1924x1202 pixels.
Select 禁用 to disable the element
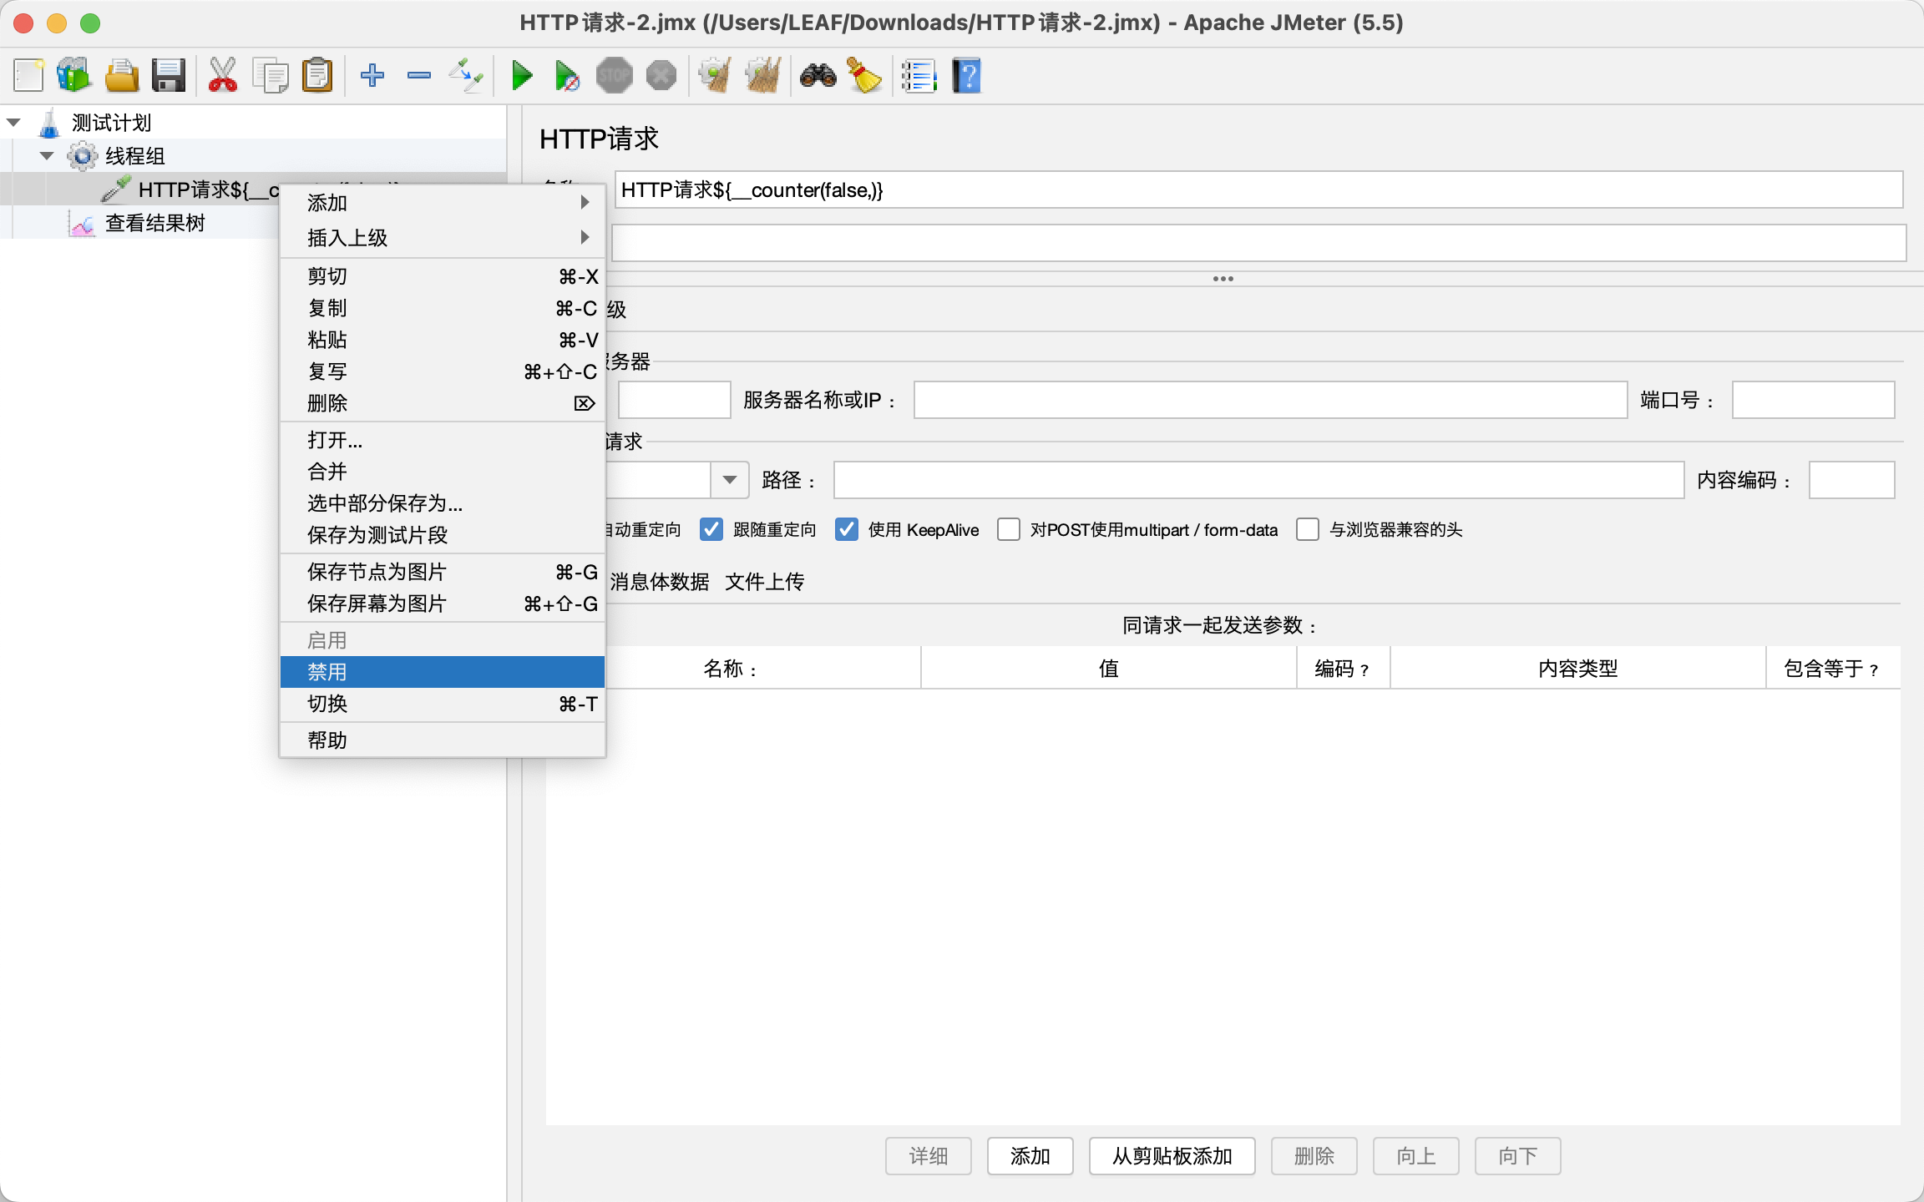tap(443, 672)
